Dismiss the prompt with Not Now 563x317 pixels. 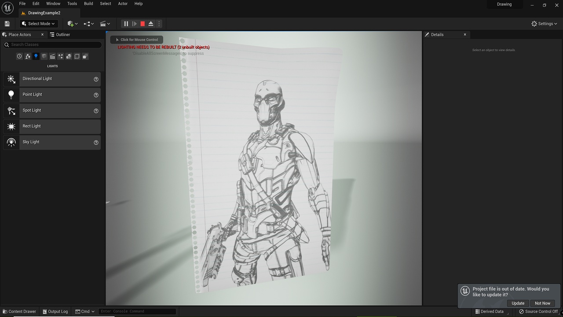(542, 303)
